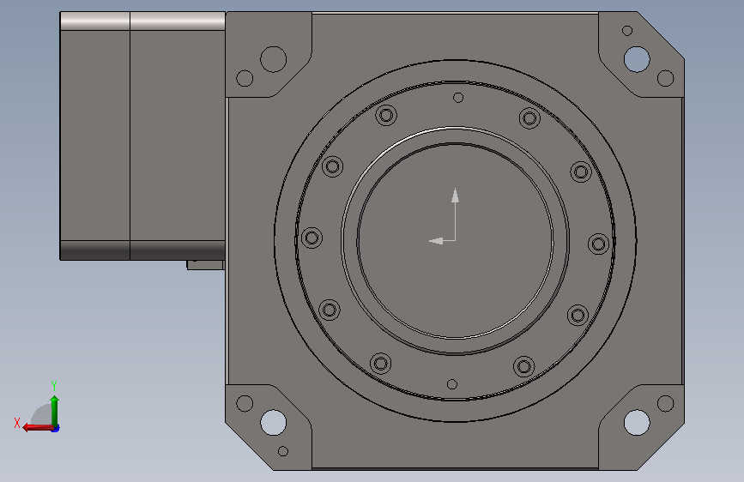Viewport: 744px width, 482px height.
Task: Select the counterbored bolt at the flange far left
Action: pos(312,238)
